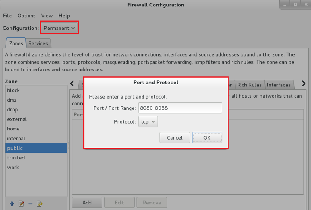The image size is (311, 210).
Task: Open the Options menu
Action: pyautogui.click(x=26, y=16)
